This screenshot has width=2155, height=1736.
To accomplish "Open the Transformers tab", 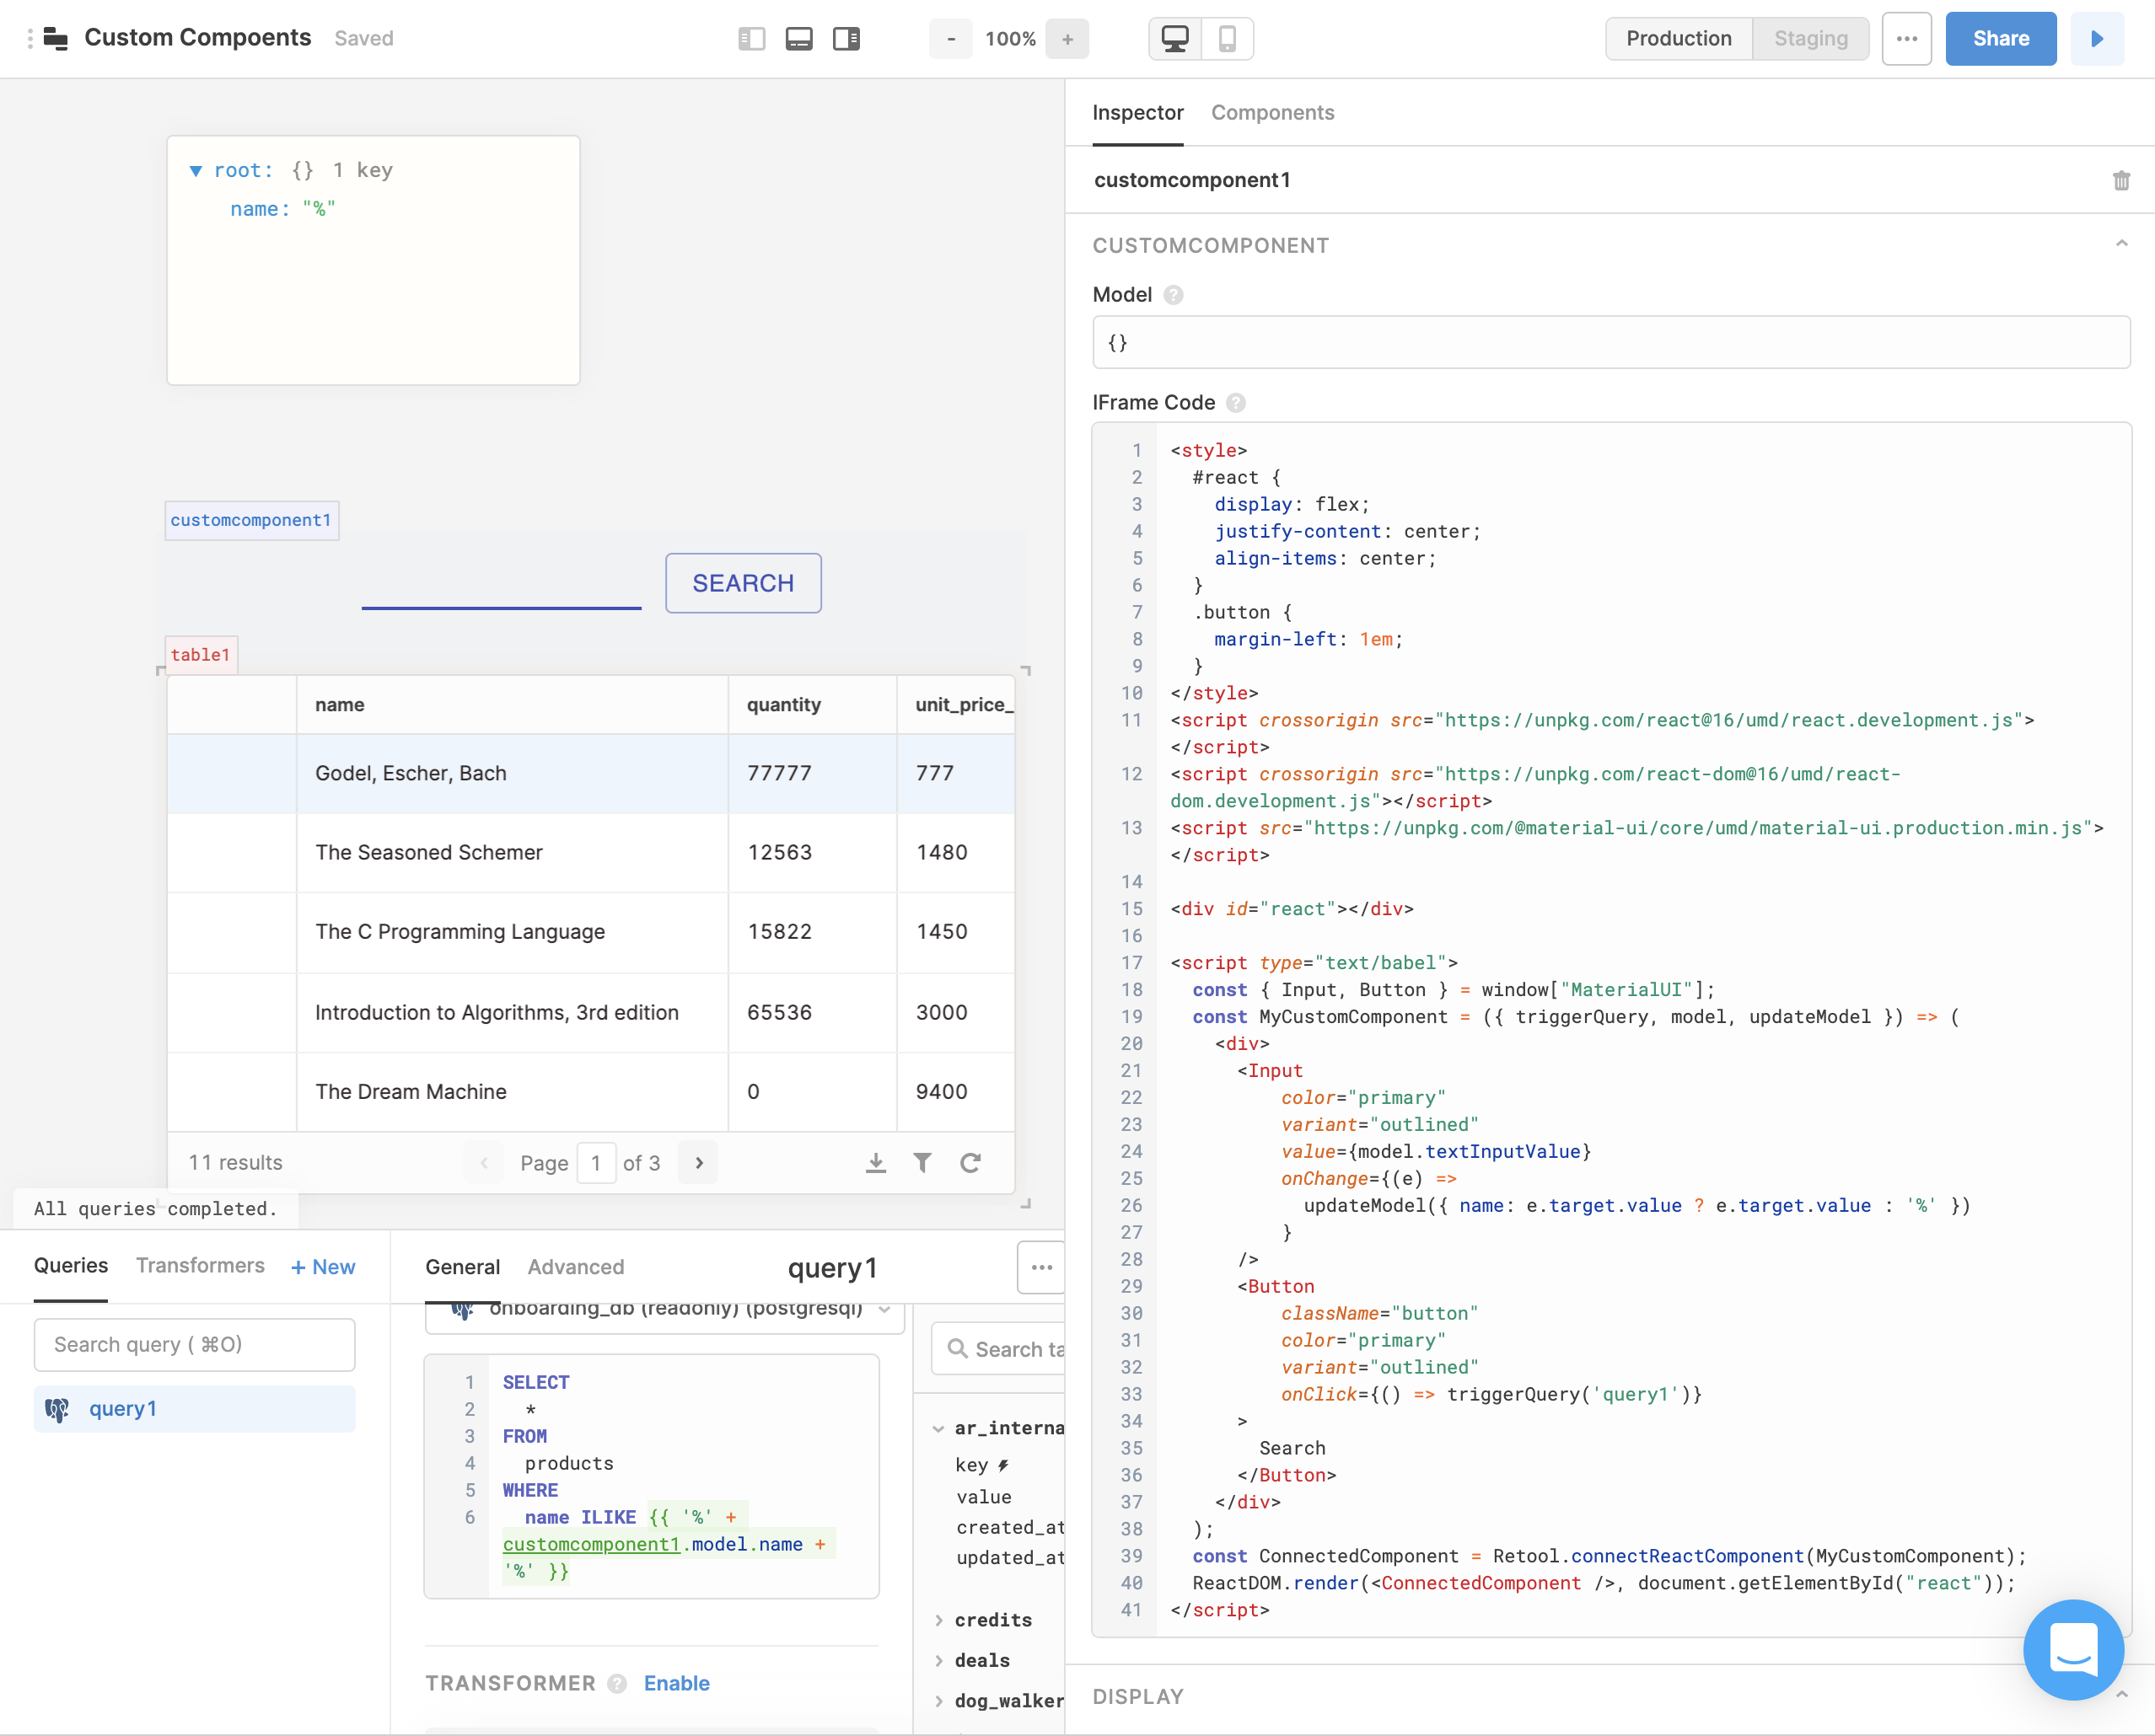I will point(200,1266).
